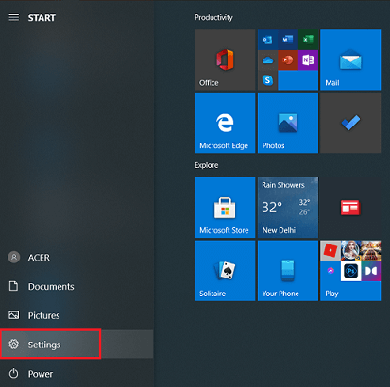Viewport: 390px width, 387px height.
Task: Open the New Delhi weather tile
Action: click(288, 208)
